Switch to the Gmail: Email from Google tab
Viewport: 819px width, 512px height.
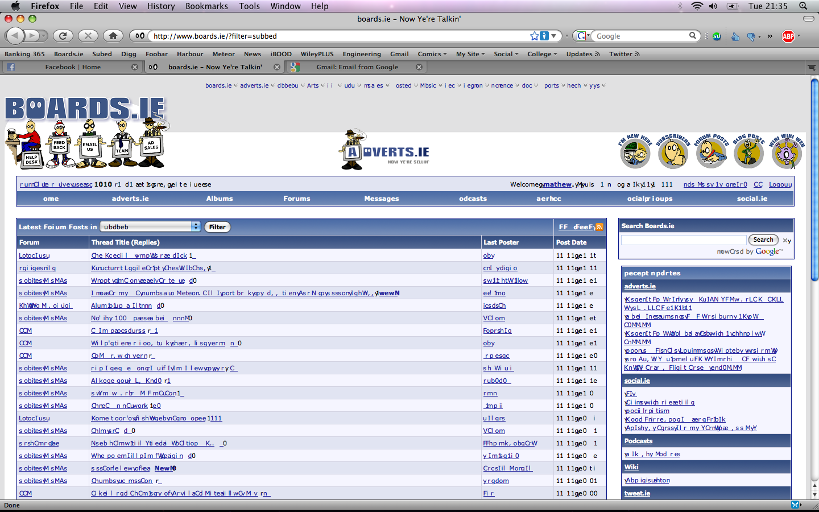[x=357, y=67]
